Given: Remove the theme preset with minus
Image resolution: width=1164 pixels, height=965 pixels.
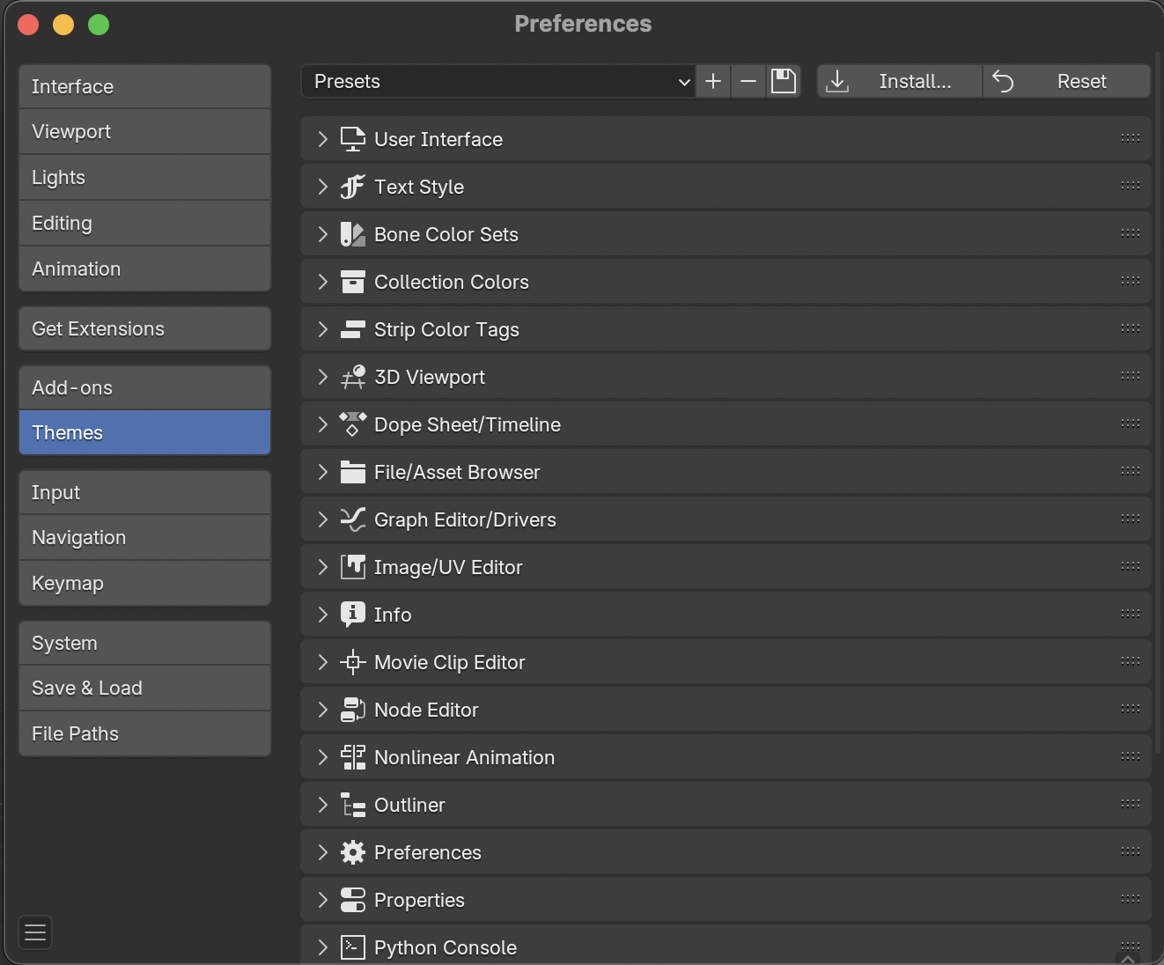Looking at the screenshot, I should tap(748, 81).
